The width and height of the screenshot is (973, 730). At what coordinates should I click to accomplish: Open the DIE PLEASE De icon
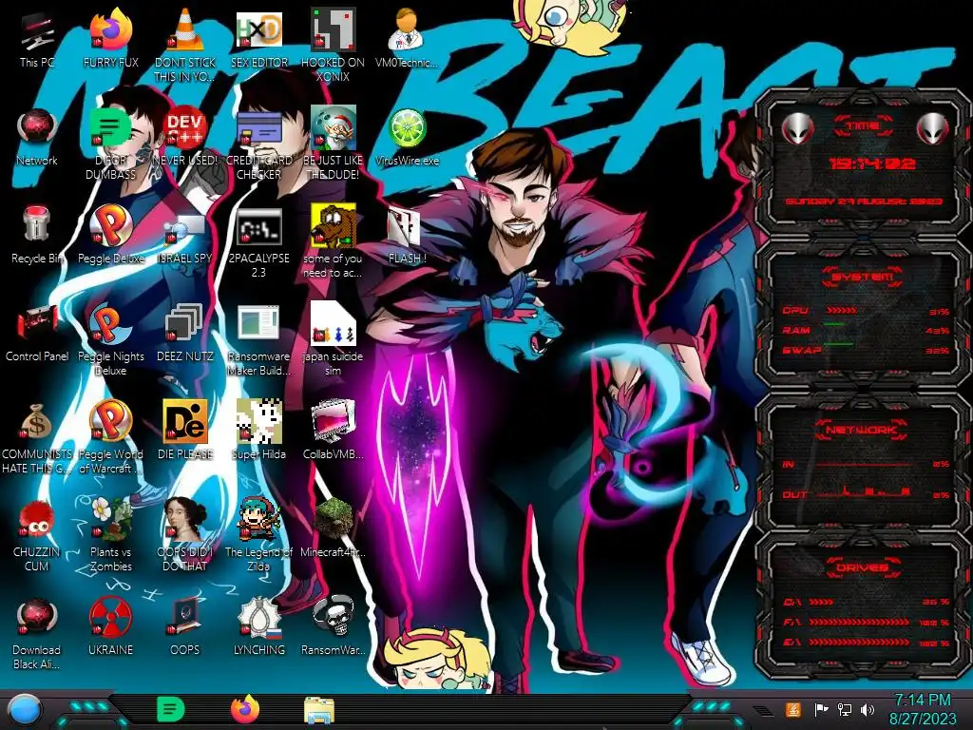pyautogui.click(x=184, y=430)
